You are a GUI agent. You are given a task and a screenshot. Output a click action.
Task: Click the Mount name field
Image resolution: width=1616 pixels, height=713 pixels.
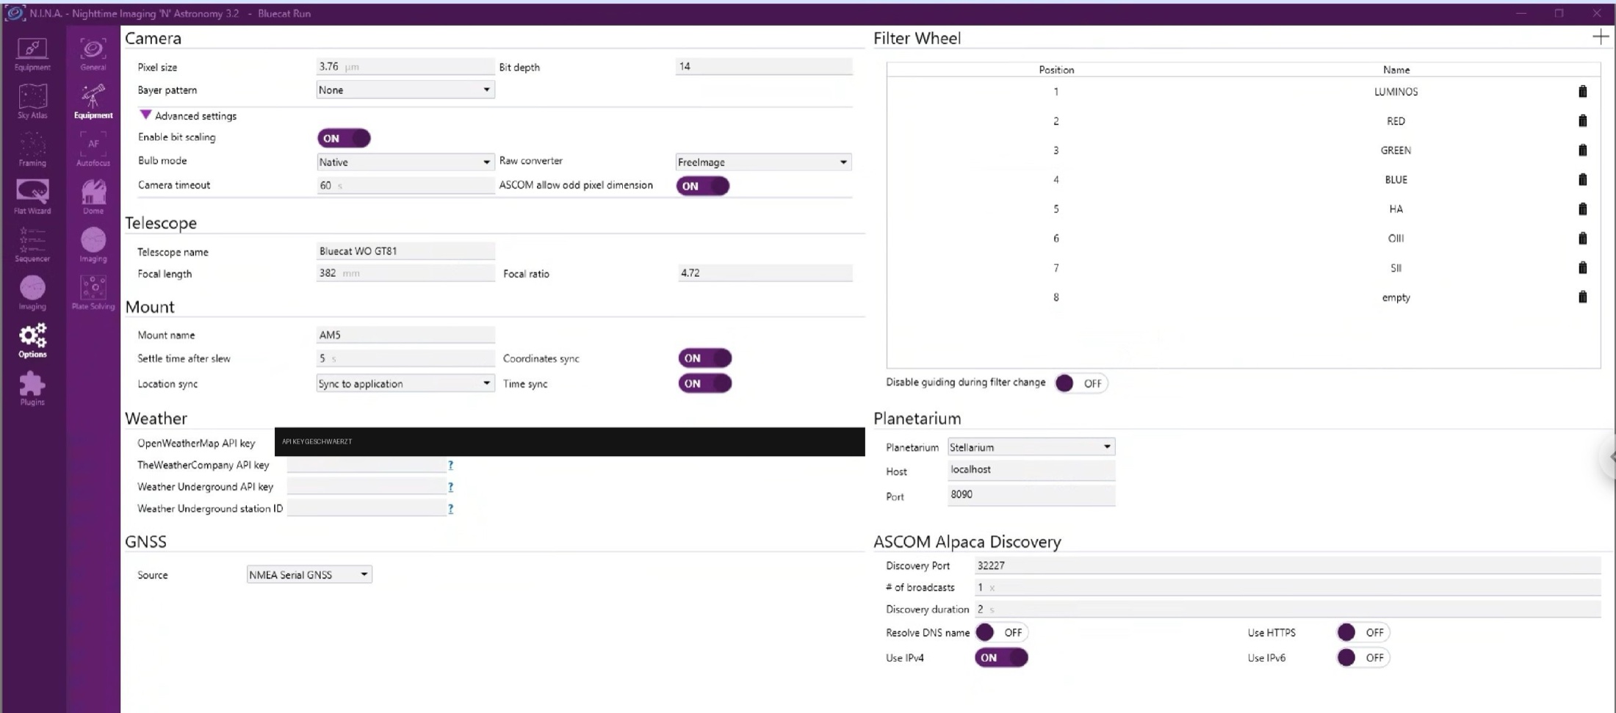(405, 335)
